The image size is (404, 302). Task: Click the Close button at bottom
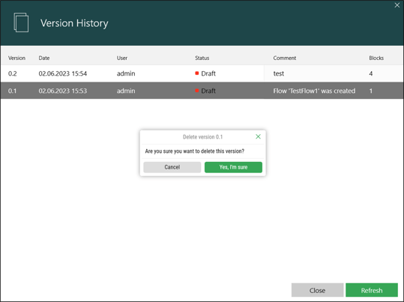point(317,291)
